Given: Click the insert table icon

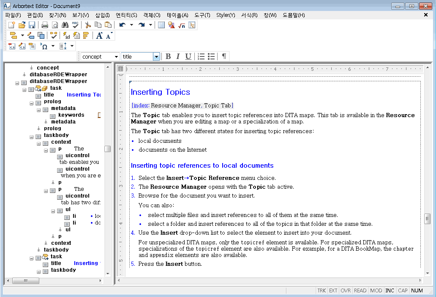Looking at the screenshot, I should pos(161,25).
